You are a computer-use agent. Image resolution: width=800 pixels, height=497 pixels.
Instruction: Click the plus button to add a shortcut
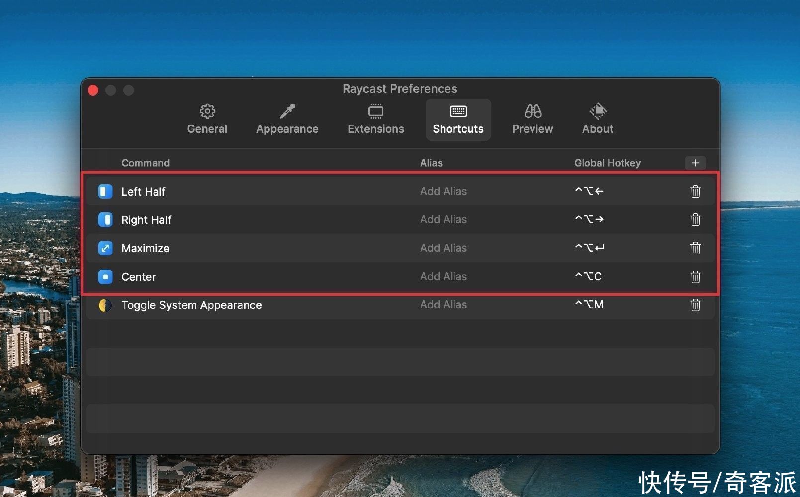[x=695, y=163]
